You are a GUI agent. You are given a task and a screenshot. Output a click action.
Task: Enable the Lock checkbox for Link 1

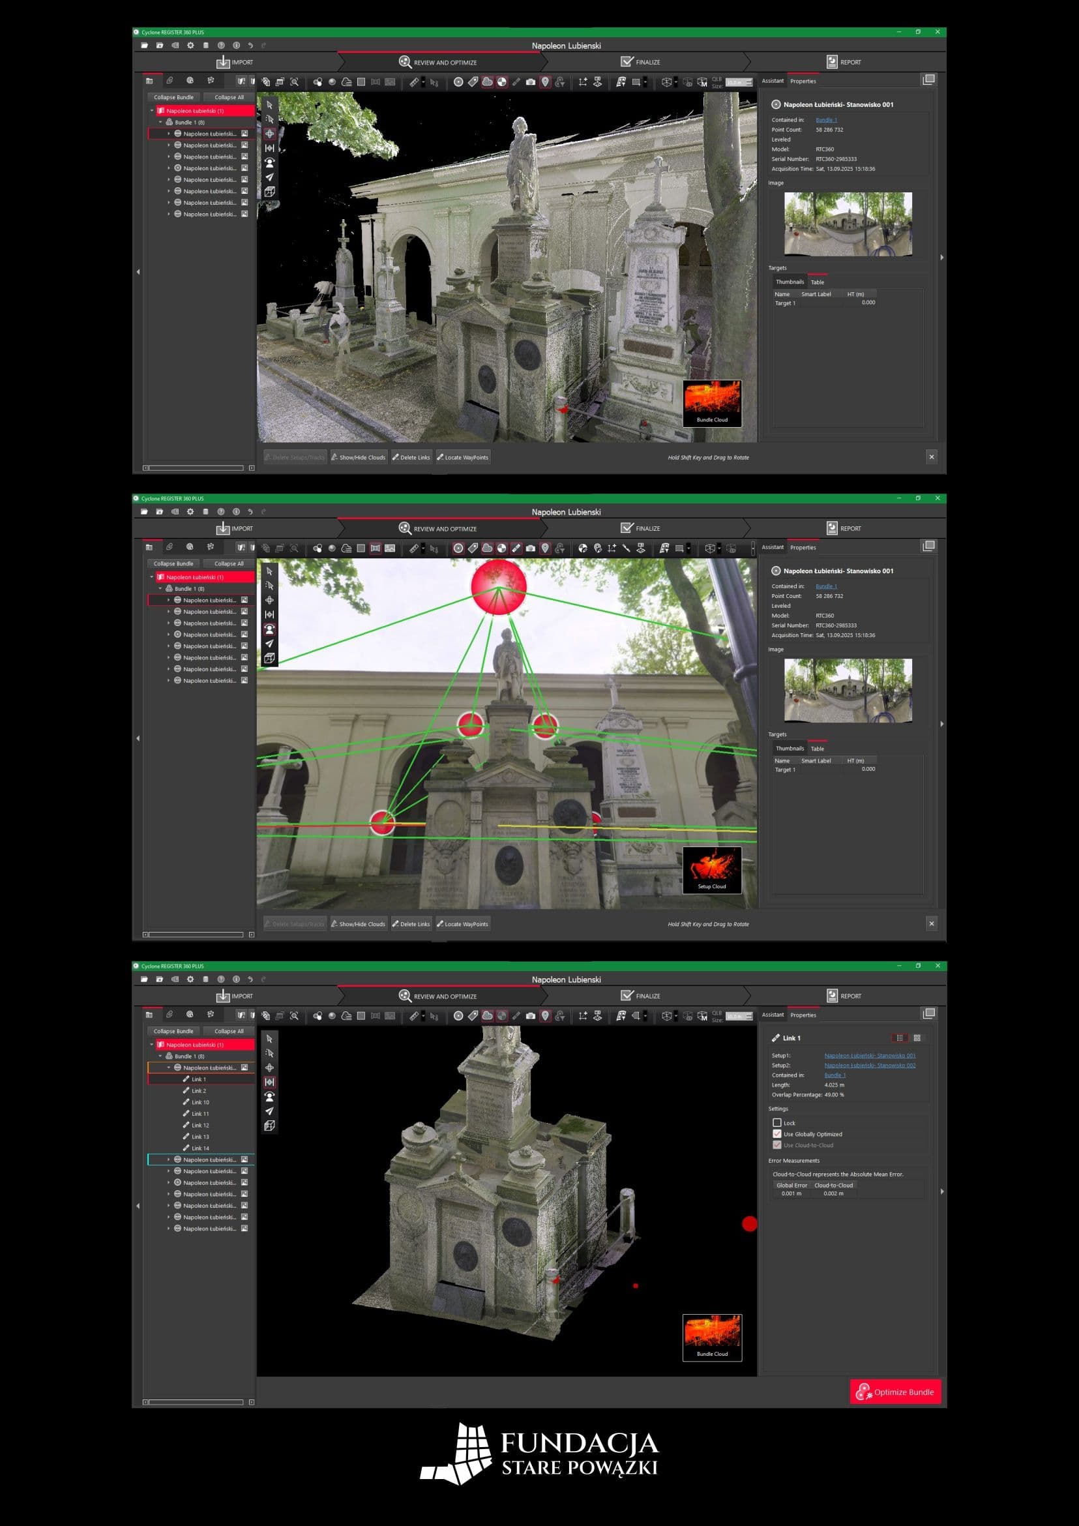(776, 1122)
